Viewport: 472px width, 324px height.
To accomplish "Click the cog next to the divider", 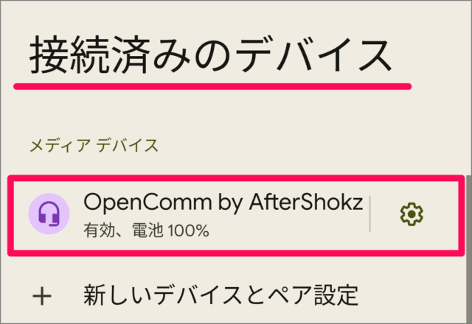I will 412,214.
